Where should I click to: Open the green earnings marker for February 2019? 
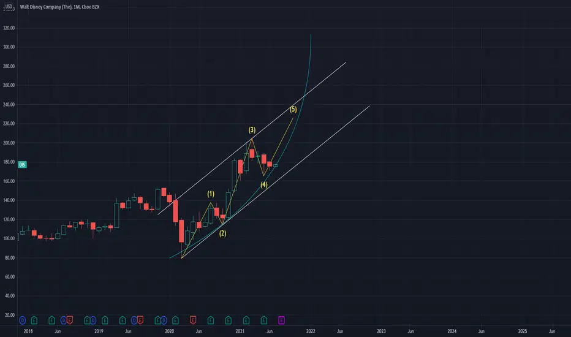click(105, 320)
